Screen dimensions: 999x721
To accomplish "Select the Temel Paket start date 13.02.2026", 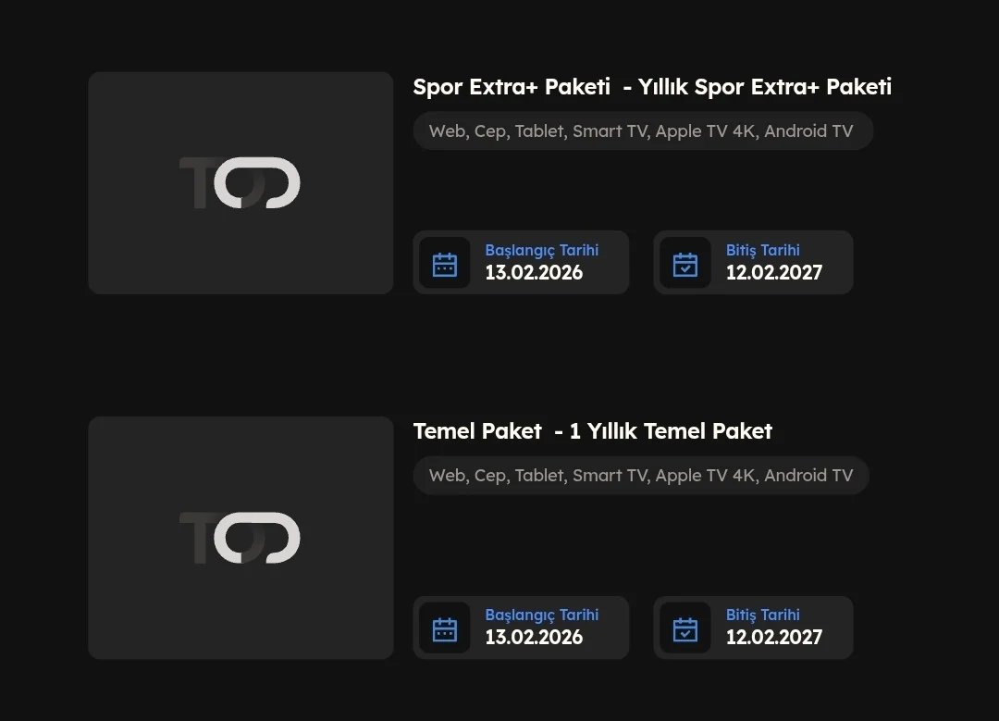I will point(534,638).
